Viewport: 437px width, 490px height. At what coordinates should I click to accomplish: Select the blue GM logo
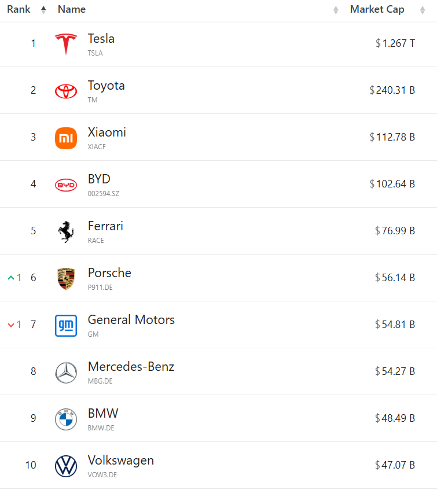[66, 326]
